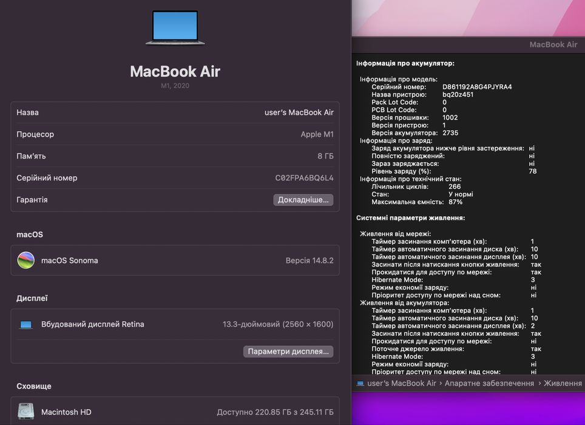Click Вбудований дисплей Retina label
Screen dimensions: 585x425
pos(92,324)
